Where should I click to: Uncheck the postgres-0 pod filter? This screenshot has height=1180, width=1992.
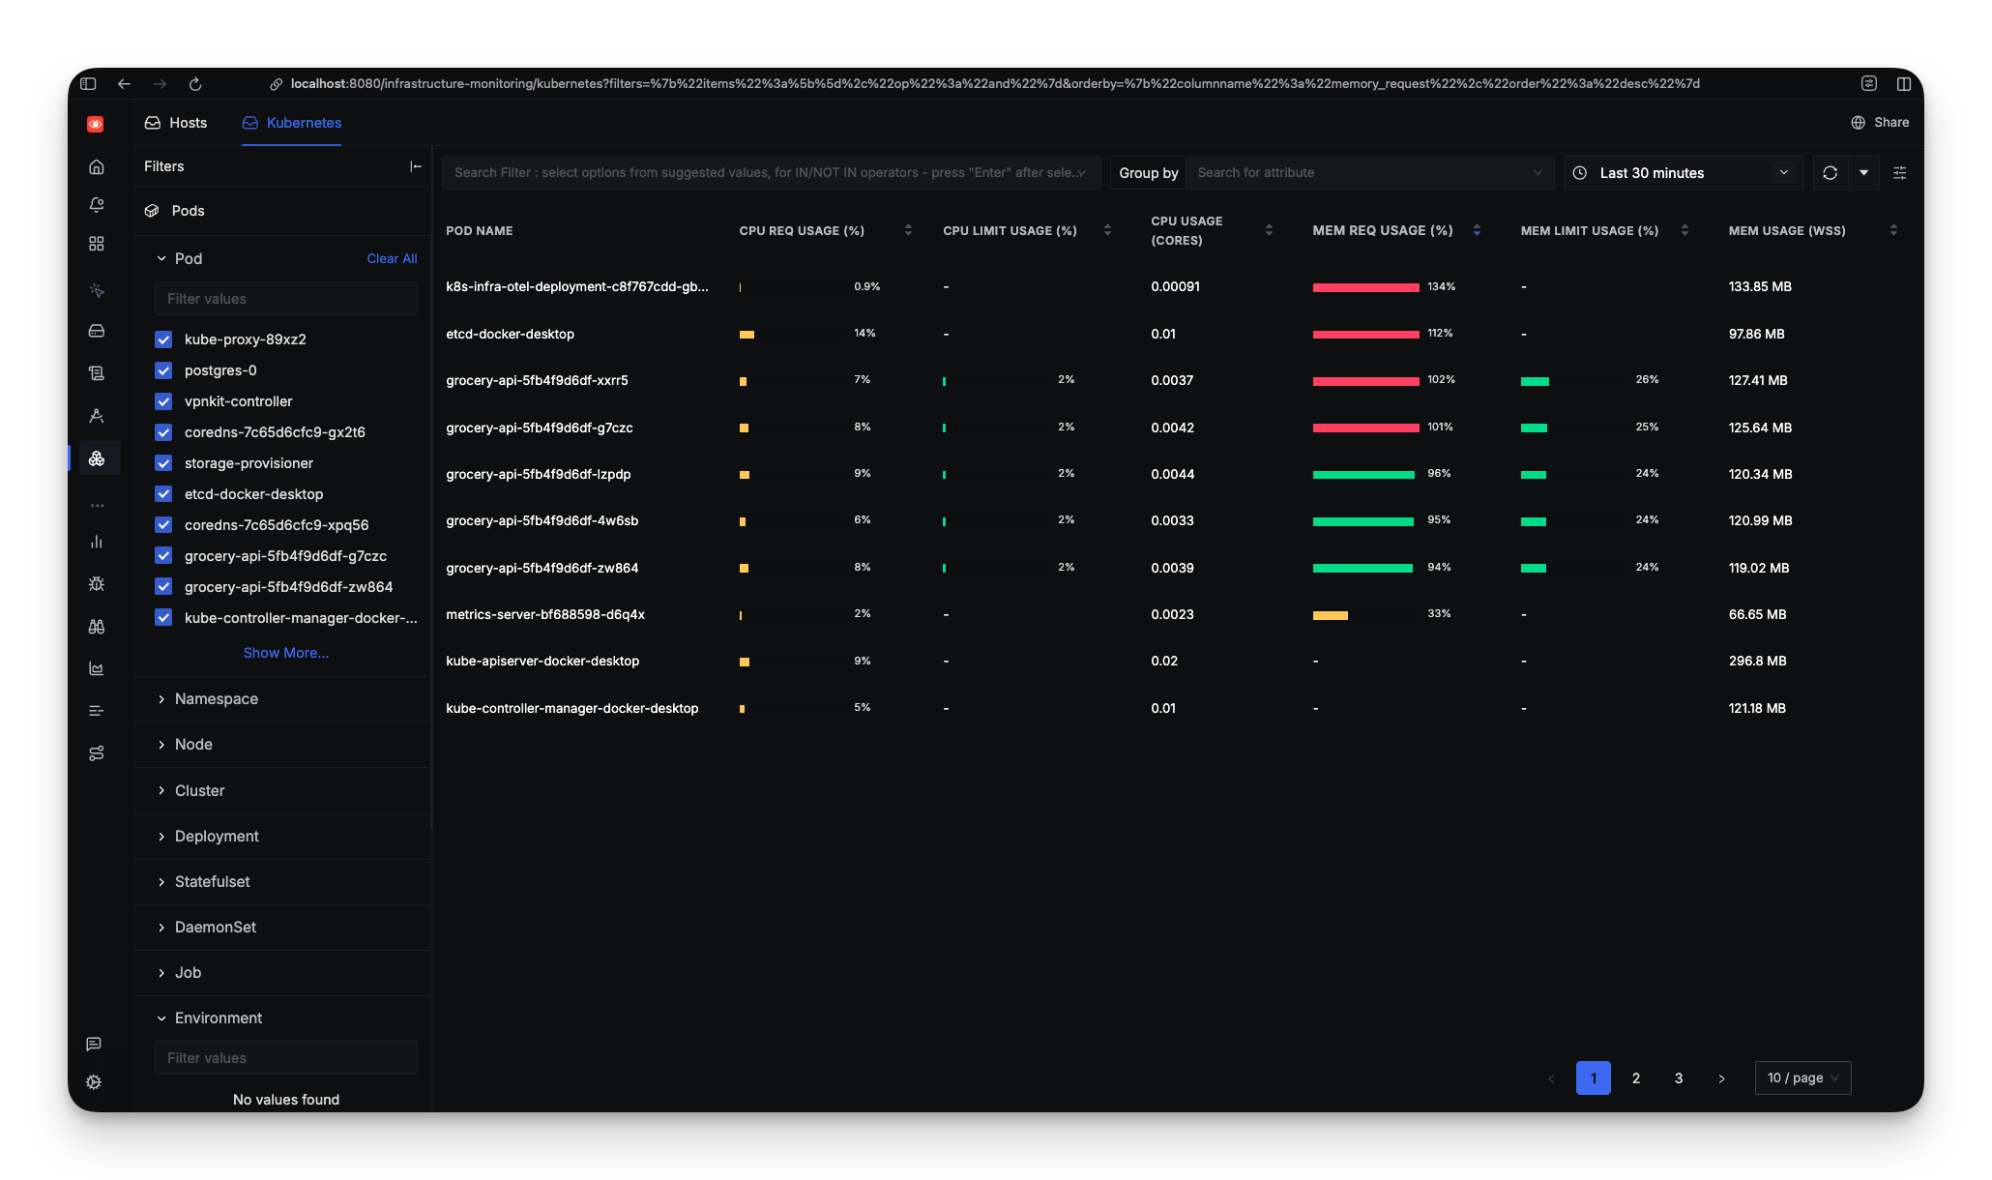(x=163, y=370)
